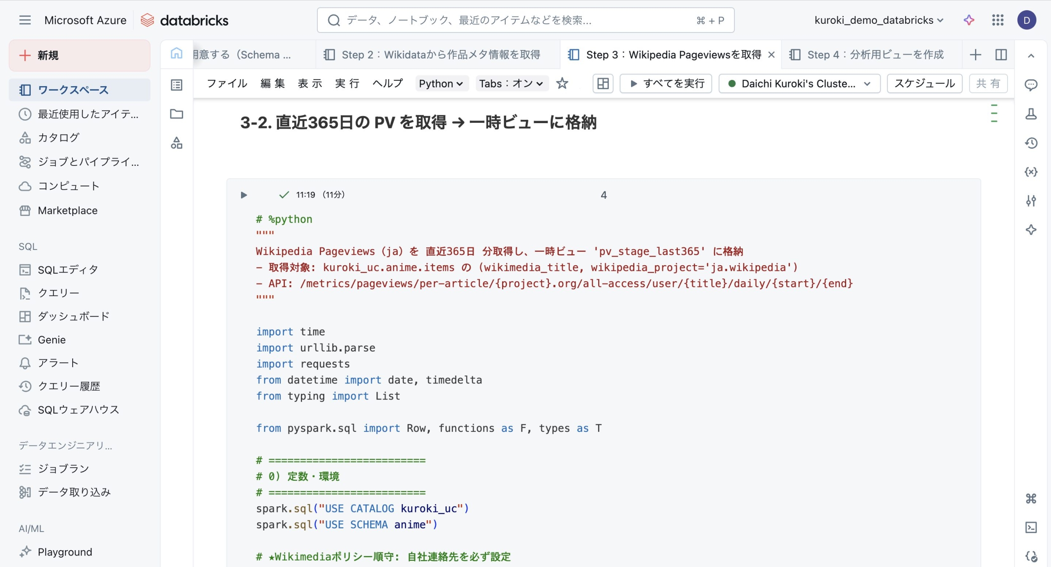Screen dimensions: 1051x567
Task: Click the スケジュール button
Action: (924, 84)
